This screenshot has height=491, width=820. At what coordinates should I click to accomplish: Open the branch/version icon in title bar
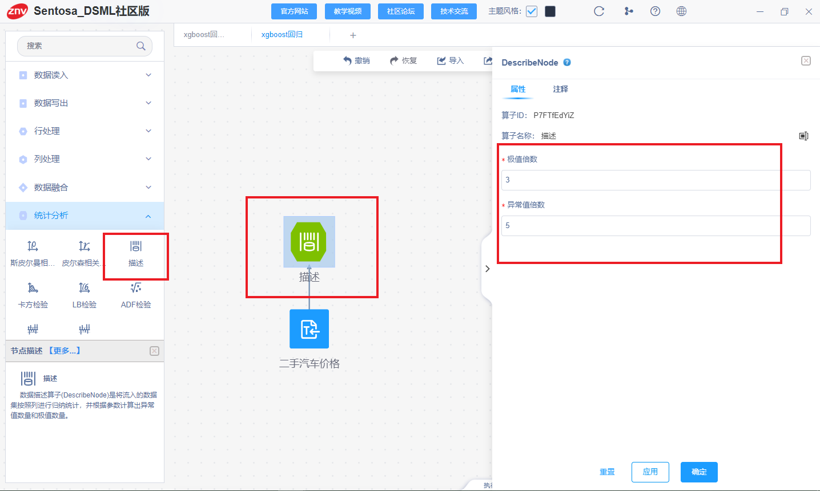coord(629,11)
